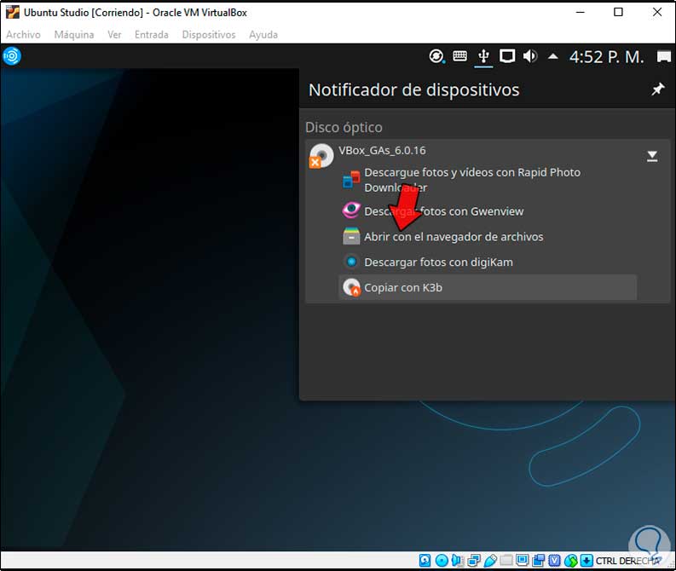Click VirtualBox audio status icon
Screen dimensions: 676x571
[x=458, y=560]
